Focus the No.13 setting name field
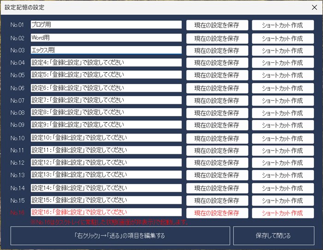 [106, 175]
